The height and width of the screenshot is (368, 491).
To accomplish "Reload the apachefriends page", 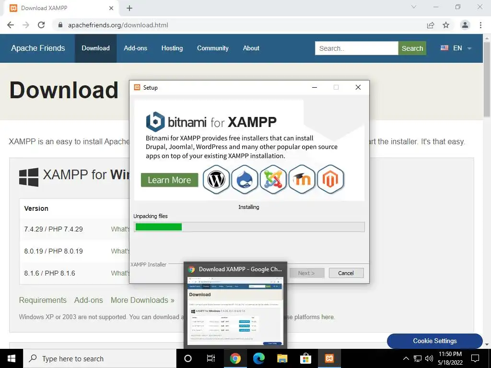I will tap(41, 25).
